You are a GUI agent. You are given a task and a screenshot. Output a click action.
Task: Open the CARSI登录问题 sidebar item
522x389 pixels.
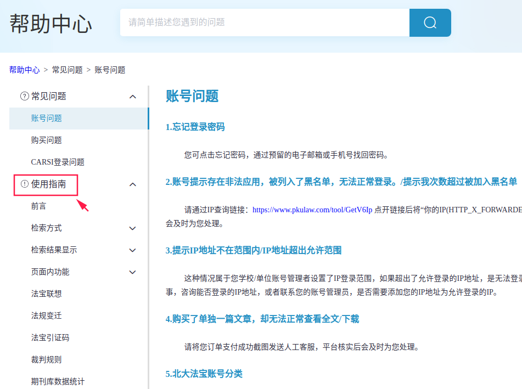[58, 162]
